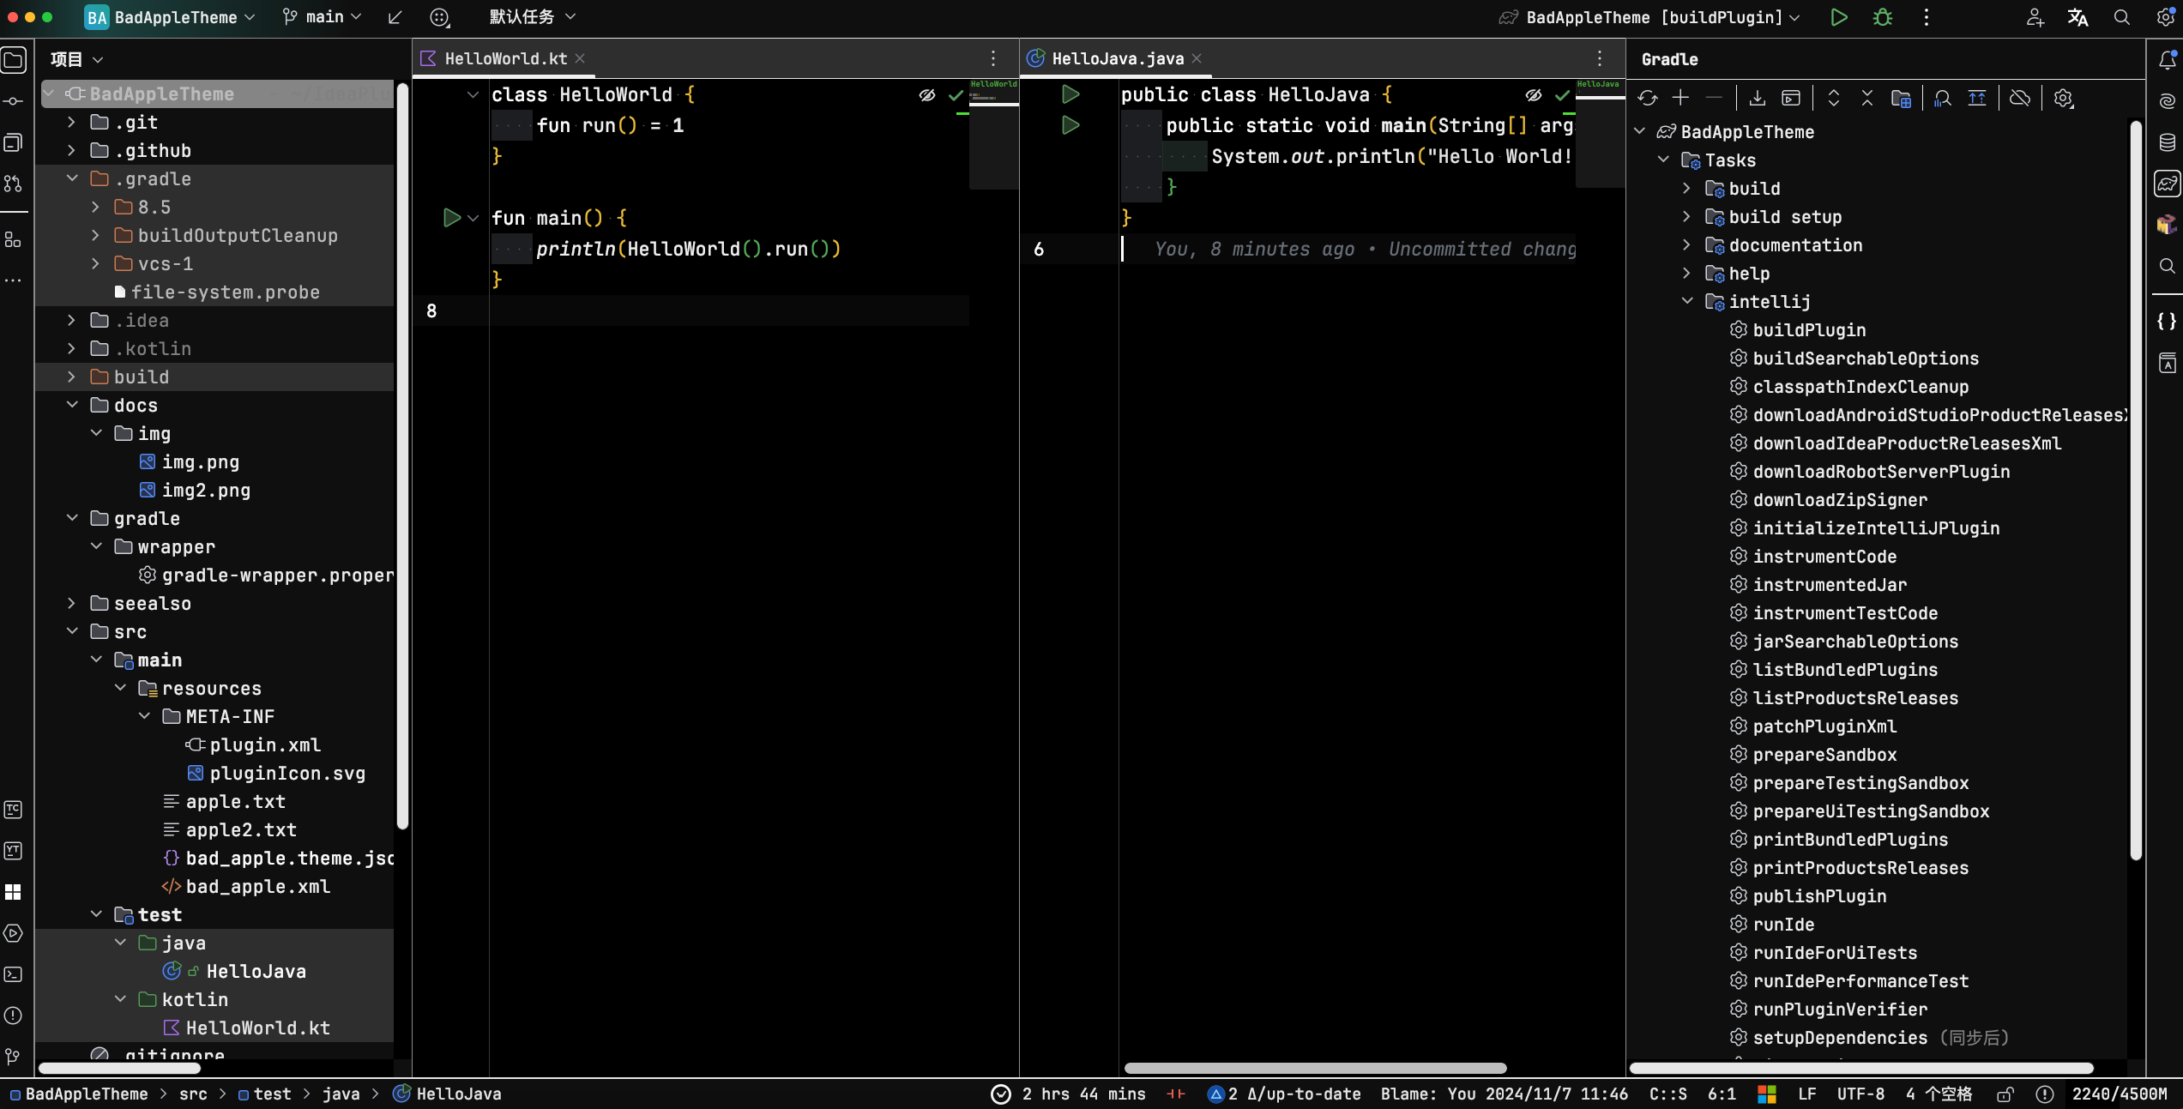Click the 4 个空格 indent setting

pyautogui.click(x=1939, y=1094)
